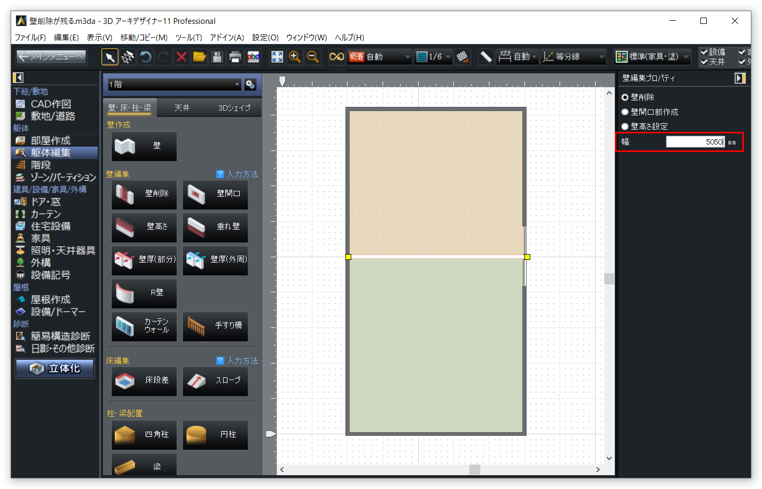Open file with the folder icon
This screenshot has width=762, height=489.
(x=199, y=57)
